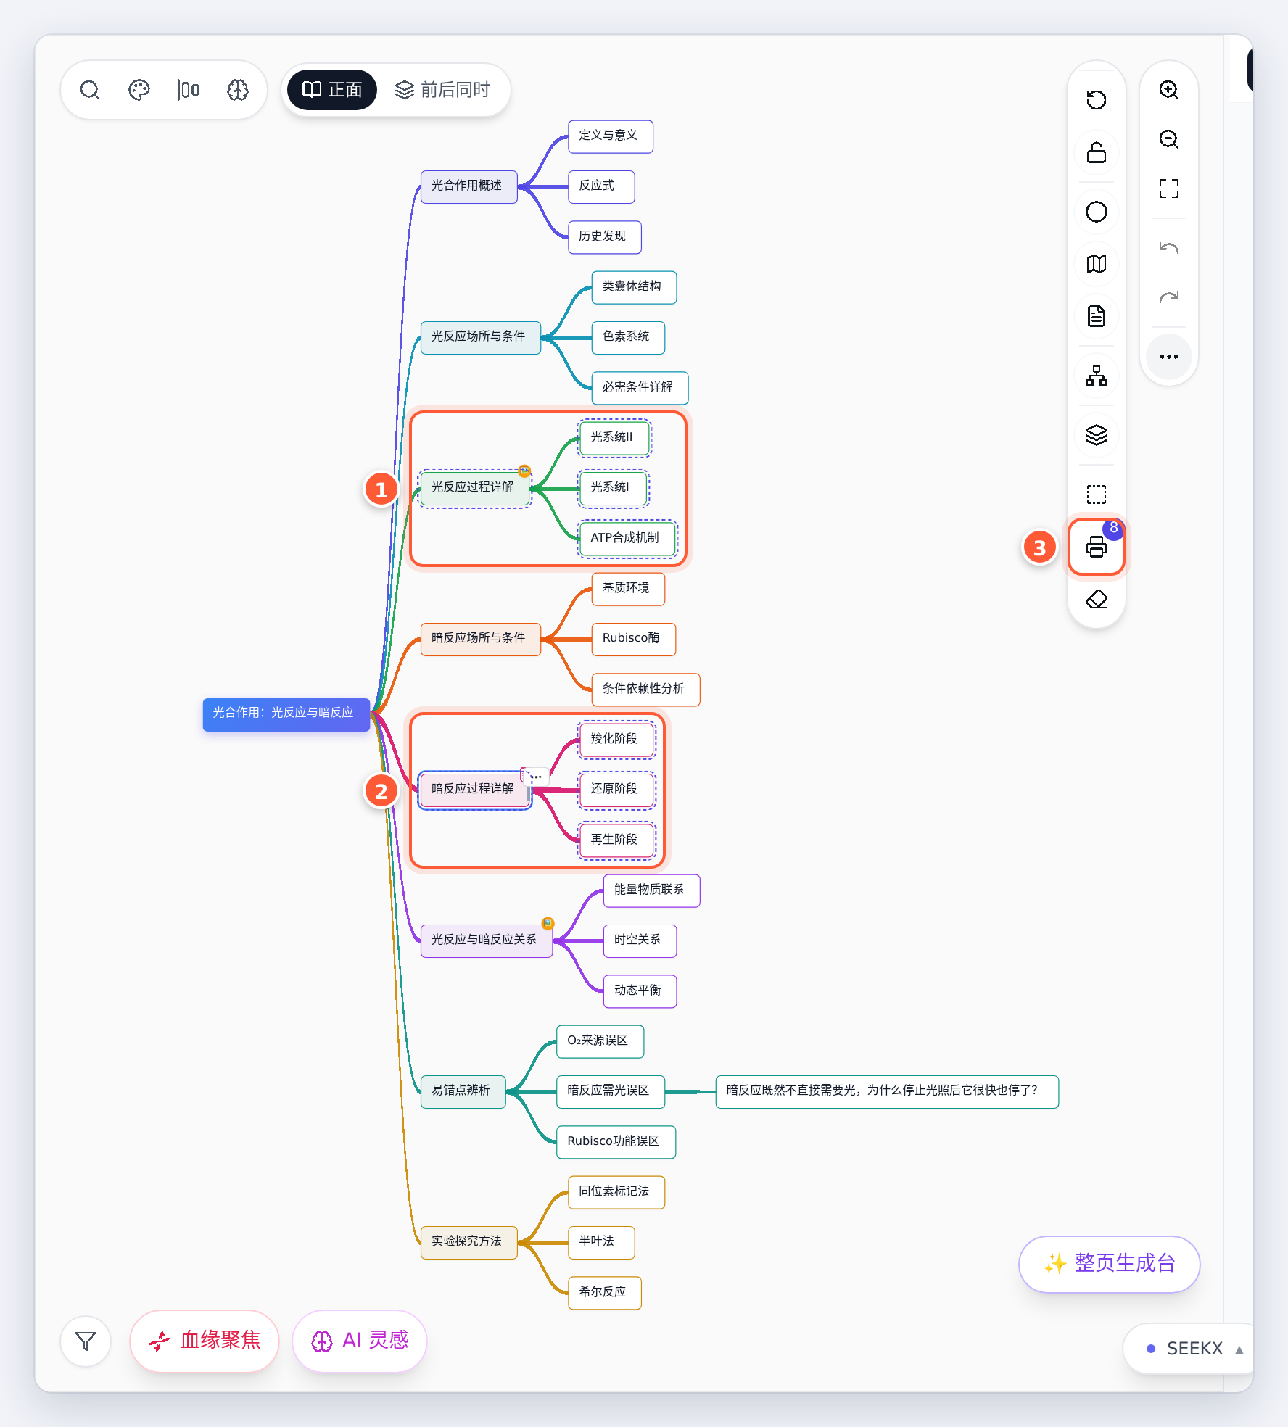Click the redo arrow
Viewport: 1288px width, 1427px height.
[1169, 297]
